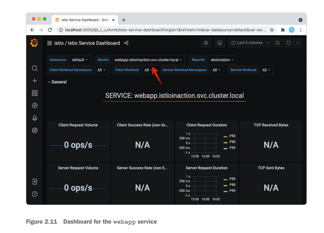Click the Create plus icon in sidebar
Viewport: 324px width, 233px height.
coord(35,81)
